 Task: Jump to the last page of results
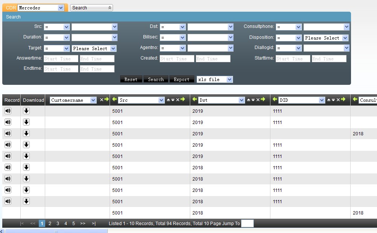click(93, 224)
